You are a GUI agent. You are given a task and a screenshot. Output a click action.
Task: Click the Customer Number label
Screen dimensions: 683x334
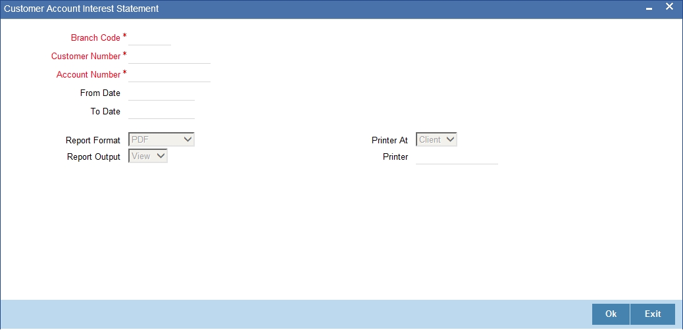(x=86, y=56)
